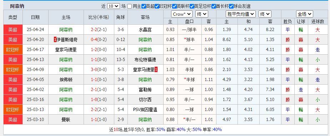Click the 日期 column header
This screenshot has width=330, height=136.
[x=35, y=17]
